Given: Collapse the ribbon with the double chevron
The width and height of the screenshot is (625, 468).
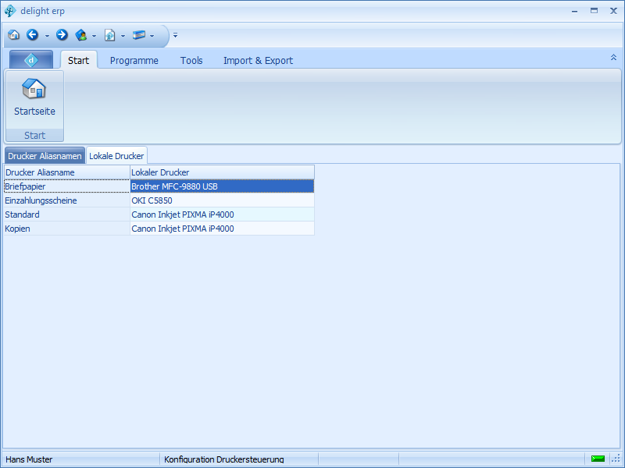Looking at the screenshot, I should tap(613, 58).
